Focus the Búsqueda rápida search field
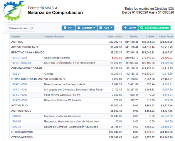Viewport: 175px width, 141px height. point(21,28)
